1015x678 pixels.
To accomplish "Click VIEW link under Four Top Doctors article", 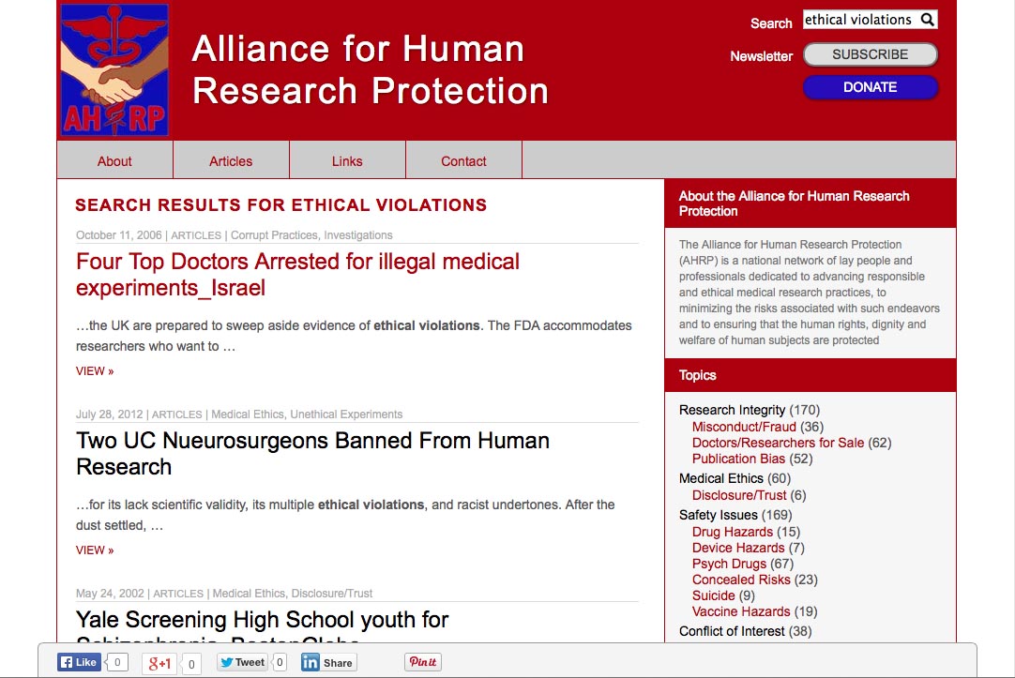I will point(95,370).
